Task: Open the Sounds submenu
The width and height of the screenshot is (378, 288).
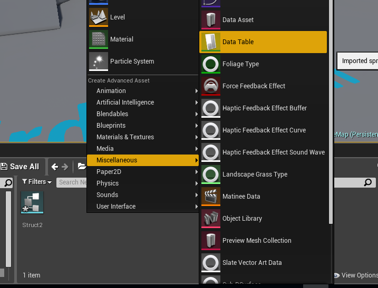Action: tap(143, 195)
